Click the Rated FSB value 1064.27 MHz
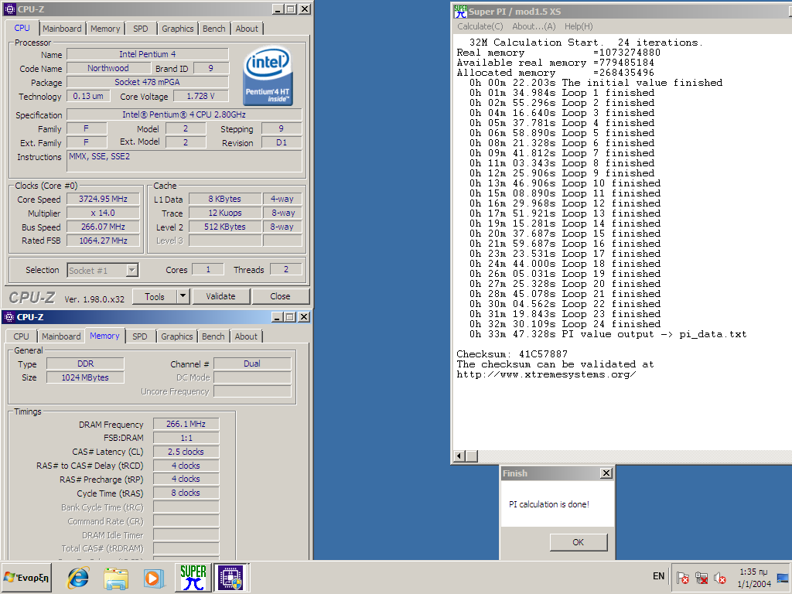The height and width of the screenshot is (594, 792). (103, 241)
